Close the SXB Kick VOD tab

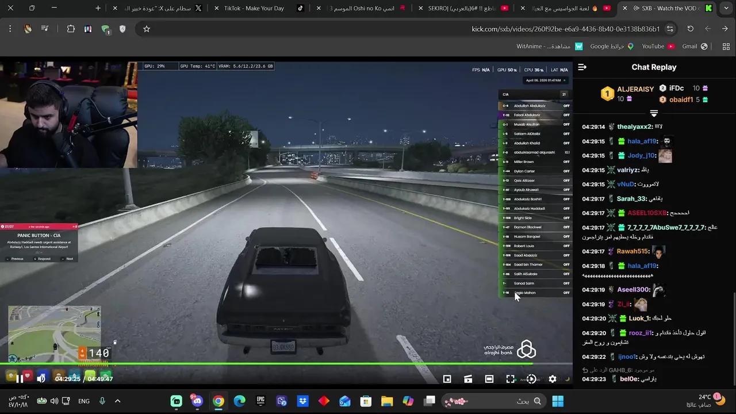624,9
